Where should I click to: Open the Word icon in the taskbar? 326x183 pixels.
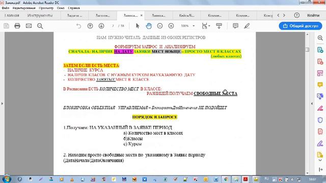[216, 179]
